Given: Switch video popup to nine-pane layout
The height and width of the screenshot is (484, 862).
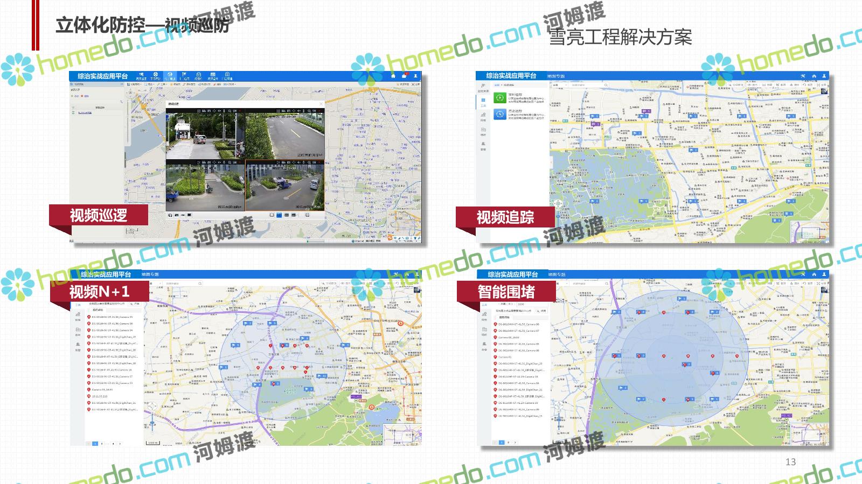Looking at the screenshot, I should click(x=286, y=215).
